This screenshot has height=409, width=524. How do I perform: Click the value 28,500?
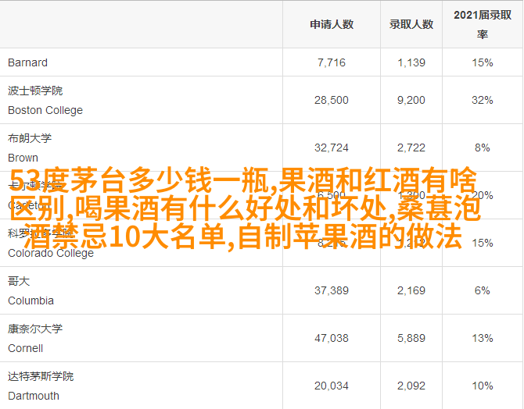point(332,100)
